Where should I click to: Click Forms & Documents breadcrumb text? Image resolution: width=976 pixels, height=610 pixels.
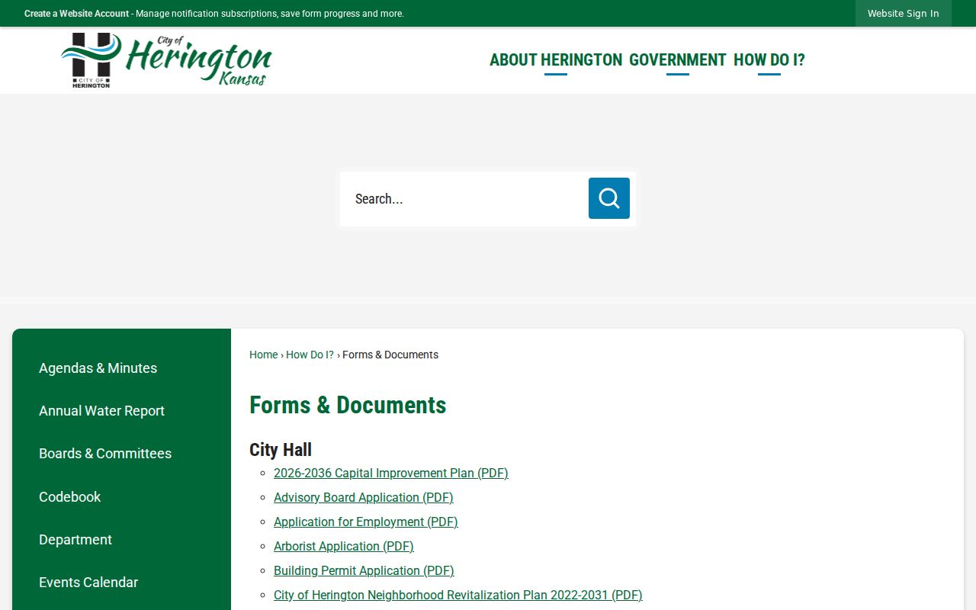coord(390,355)
